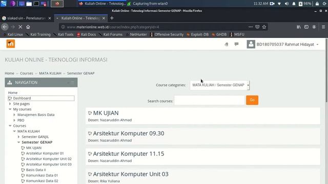This screenshot has height=184, width=328.
Task: Click the Pocket save icon
Action: (257, 27)
